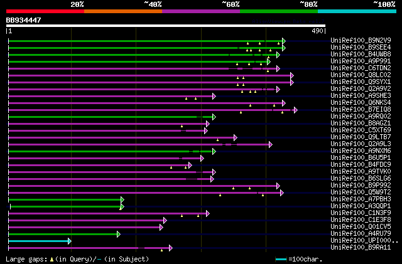The image size is (402, 264).
Task: Select the UniRef100_B6U5P1 label
Action: click(361, 158)
